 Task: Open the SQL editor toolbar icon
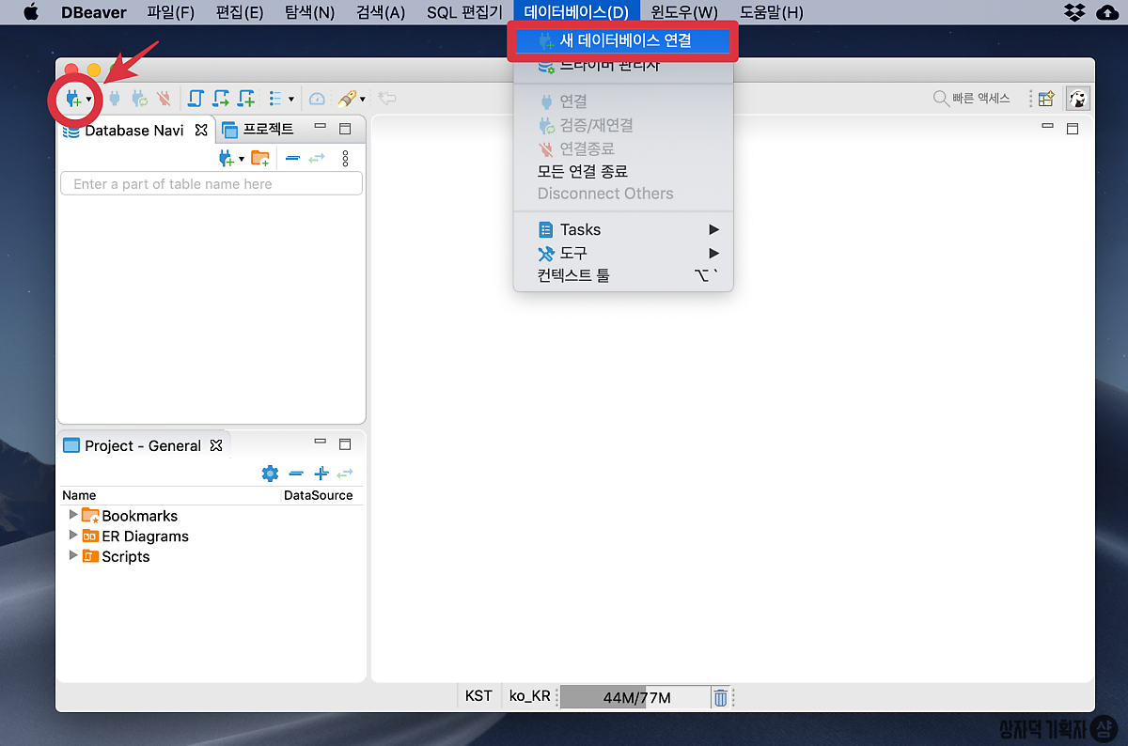196,99
